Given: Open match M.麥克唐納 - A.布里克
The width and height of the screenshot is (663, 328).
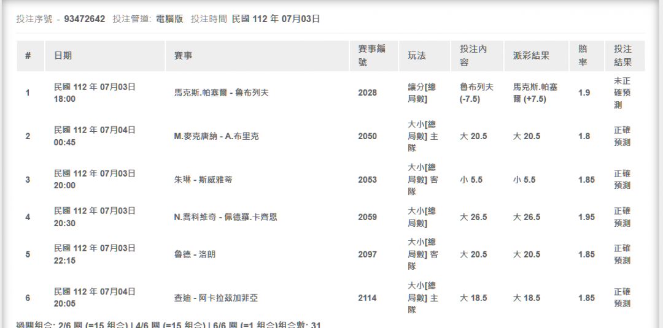Looking at the screenshot, I should 216,136.
